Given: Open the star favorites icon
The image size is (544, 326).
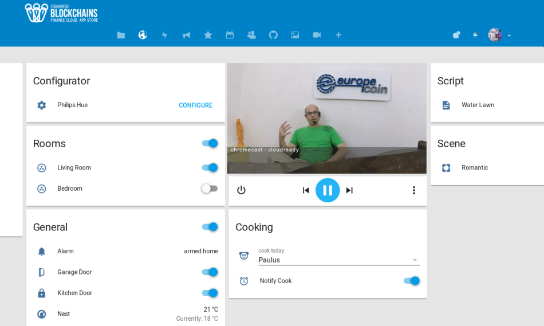Looking at the screenshot, I should point(208,35).
